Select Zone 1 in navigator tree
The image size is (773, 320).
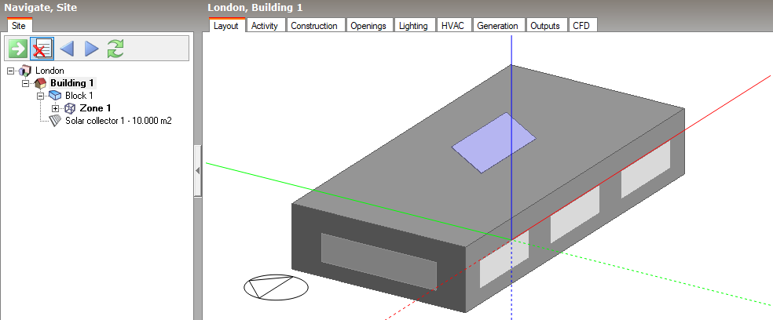coord(95,108)
